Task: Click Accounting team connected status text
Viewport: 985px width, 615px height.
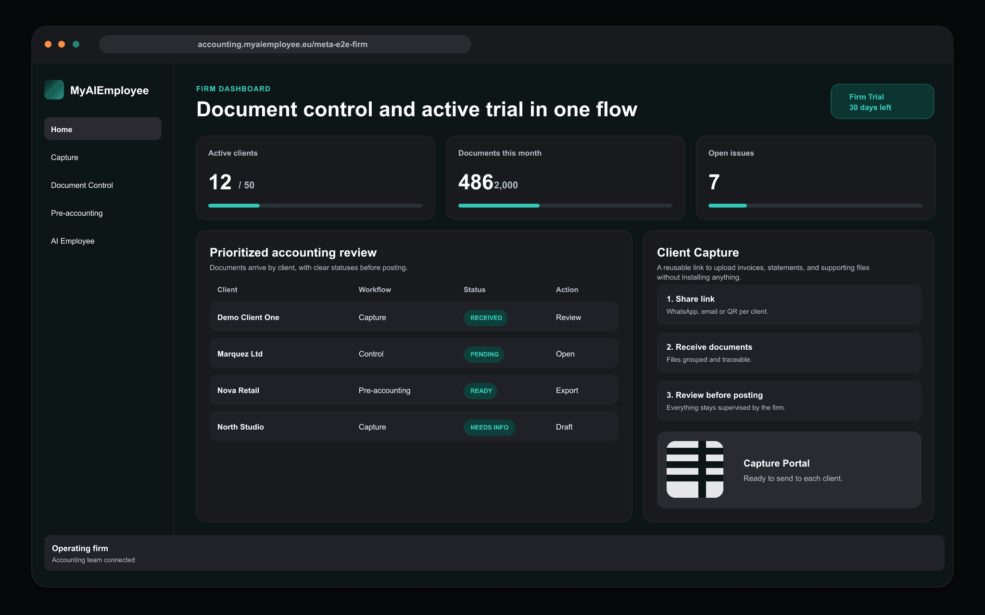Action: (93, 560)
